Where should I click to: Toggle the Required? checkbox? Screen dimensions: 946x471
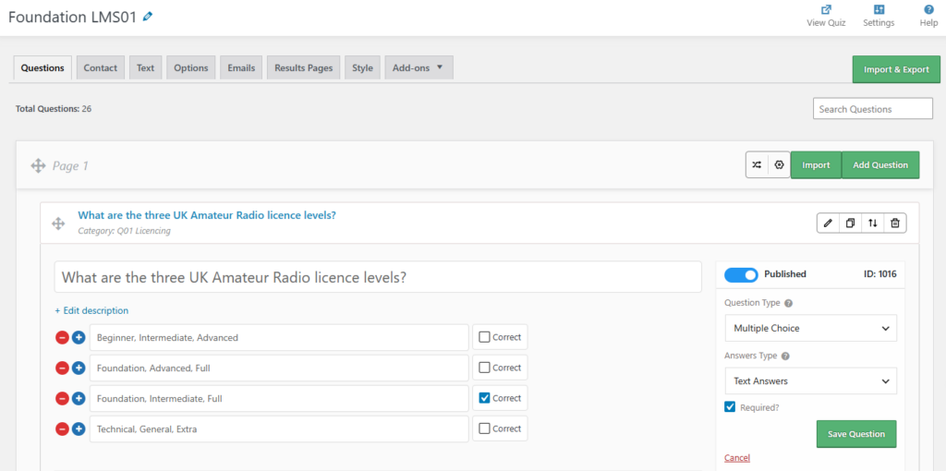click(x=730, y=407)
